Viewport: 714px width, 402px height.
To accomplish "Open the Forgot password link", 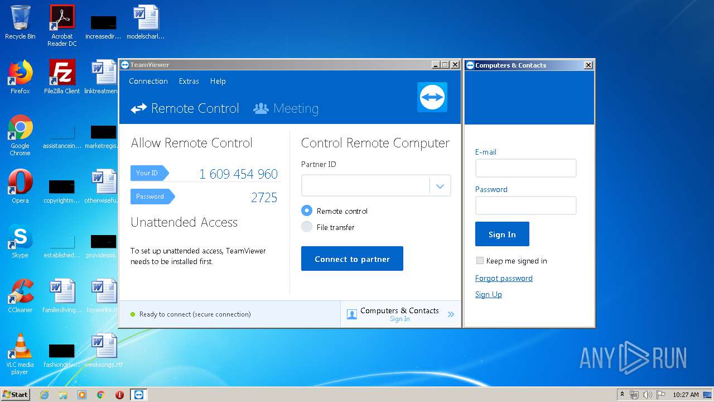I will coord(504,278).
